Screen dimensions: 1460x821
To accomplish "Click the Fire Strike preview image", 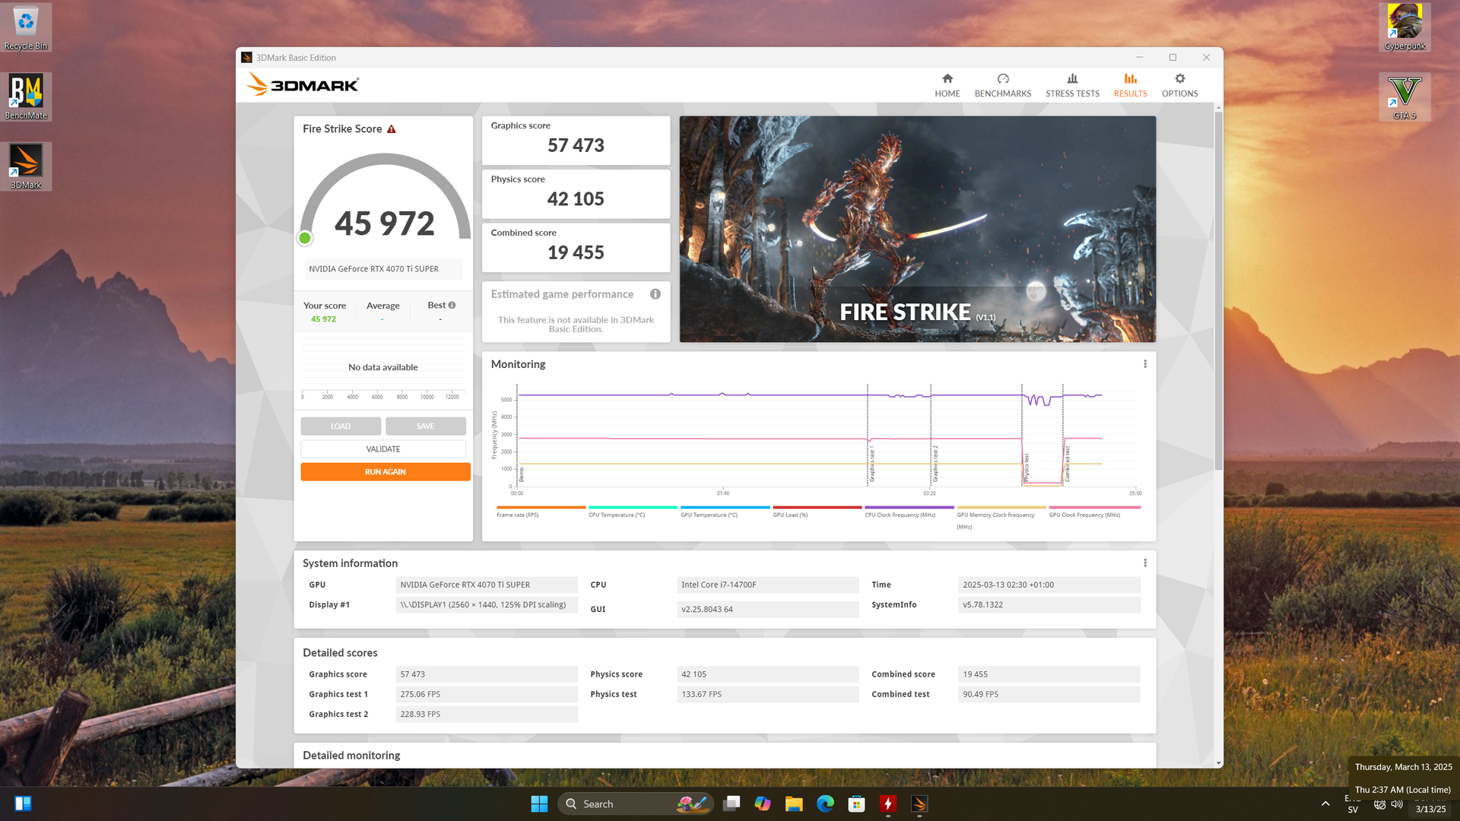I will click(917, 229).
